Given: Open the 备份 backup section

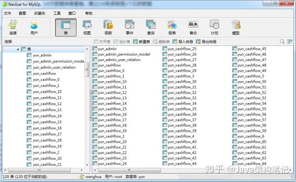Looking at the screenshot, I should point(193,27).
